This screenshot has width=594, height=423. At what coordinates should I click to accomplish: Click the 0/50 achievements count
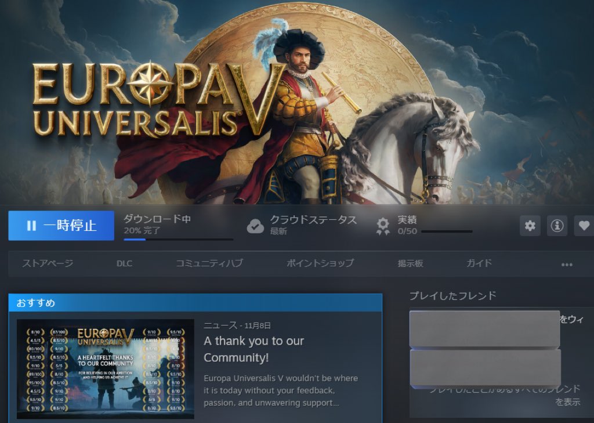(407, 231)
